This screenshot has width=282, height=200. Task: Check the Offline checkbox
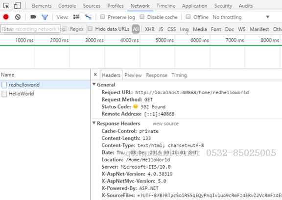tap(188, 17)
